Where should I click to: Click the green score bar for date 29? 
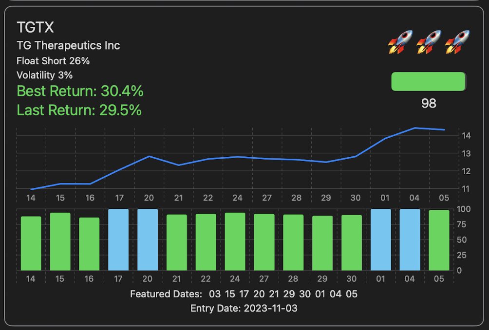(x=322, y=243)
